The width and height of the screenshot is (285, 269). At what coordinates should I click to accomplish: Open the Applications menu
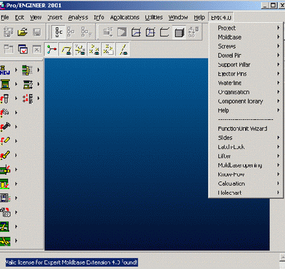(x=125, y=17)
